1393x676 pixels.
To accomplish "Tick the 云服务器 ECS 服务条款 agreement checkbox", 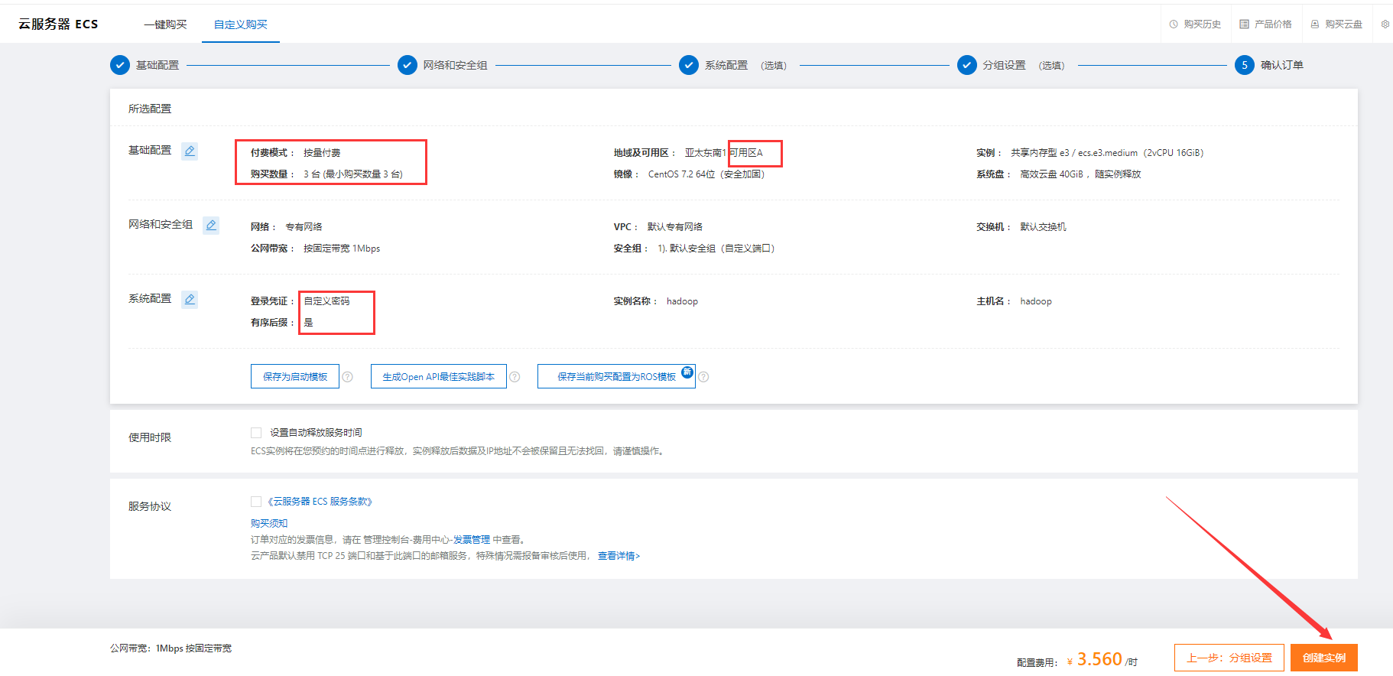I will tap(256, 502).
